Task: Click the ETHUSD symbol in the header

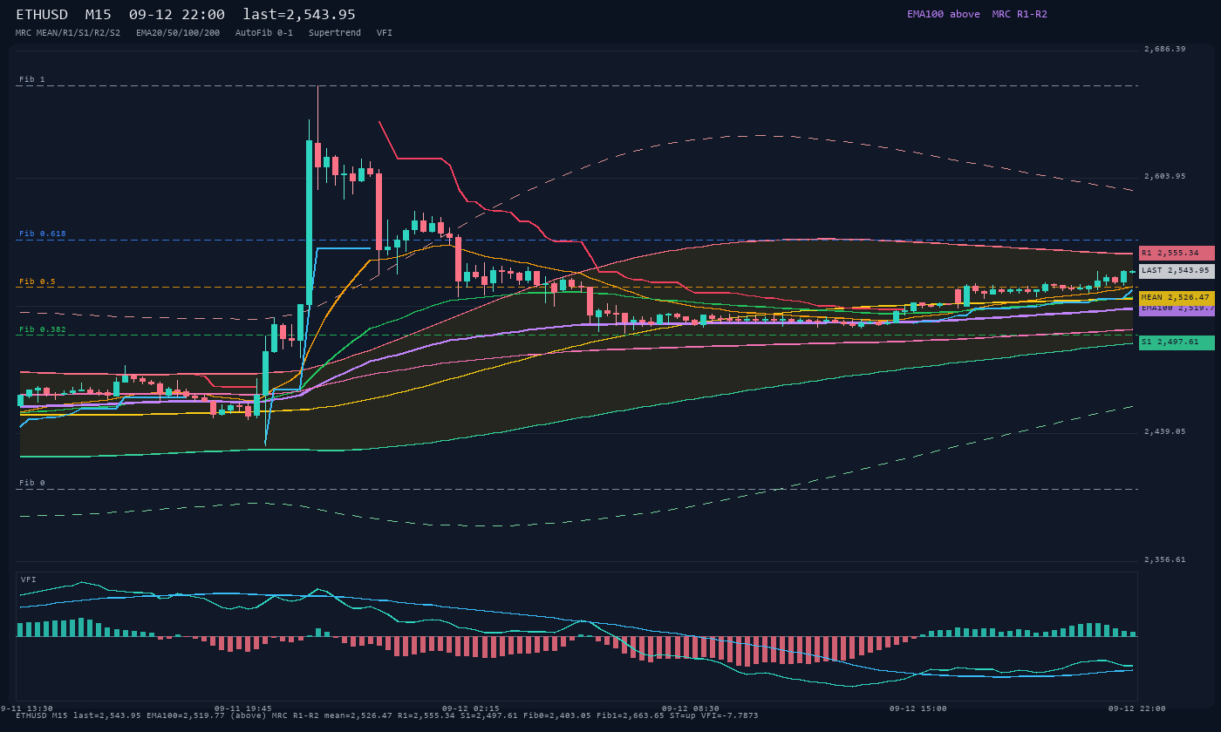Action: 42,15
